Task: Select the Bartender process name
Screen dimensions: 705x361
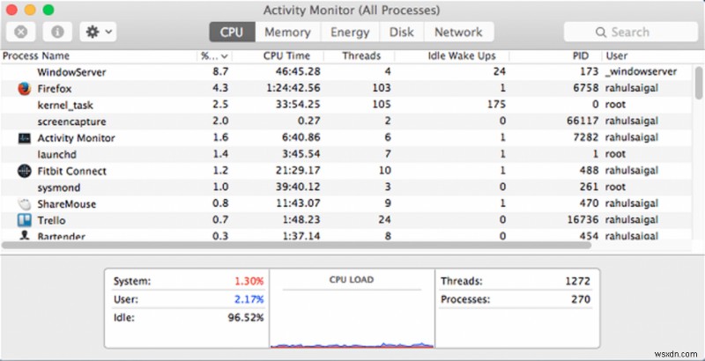Action: (61, 236)
